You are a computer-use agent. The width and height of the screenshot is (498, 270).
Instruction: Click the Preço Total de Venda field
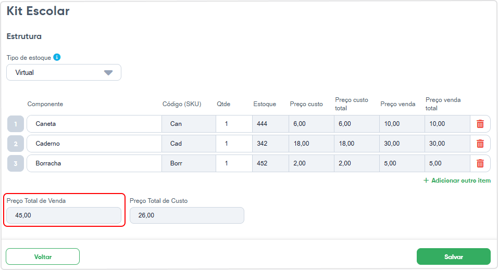point(64,215)
